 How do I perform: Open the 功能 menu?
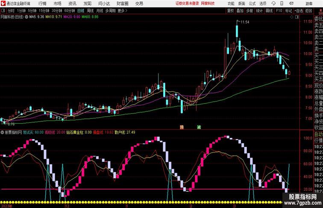click(x=231, y=3)
